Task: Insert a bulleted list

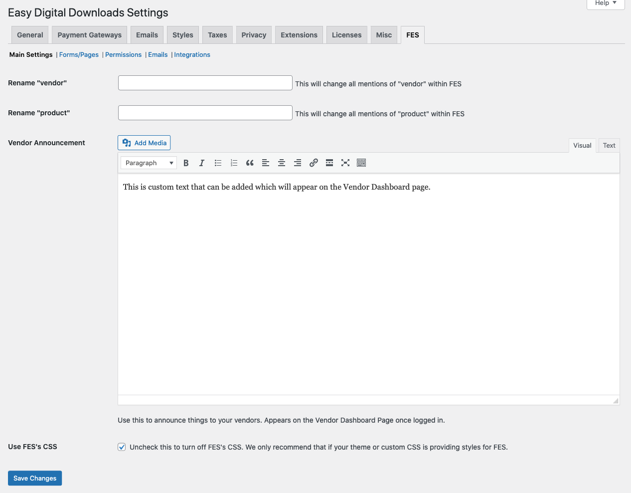Action: [x=218, y=163]
